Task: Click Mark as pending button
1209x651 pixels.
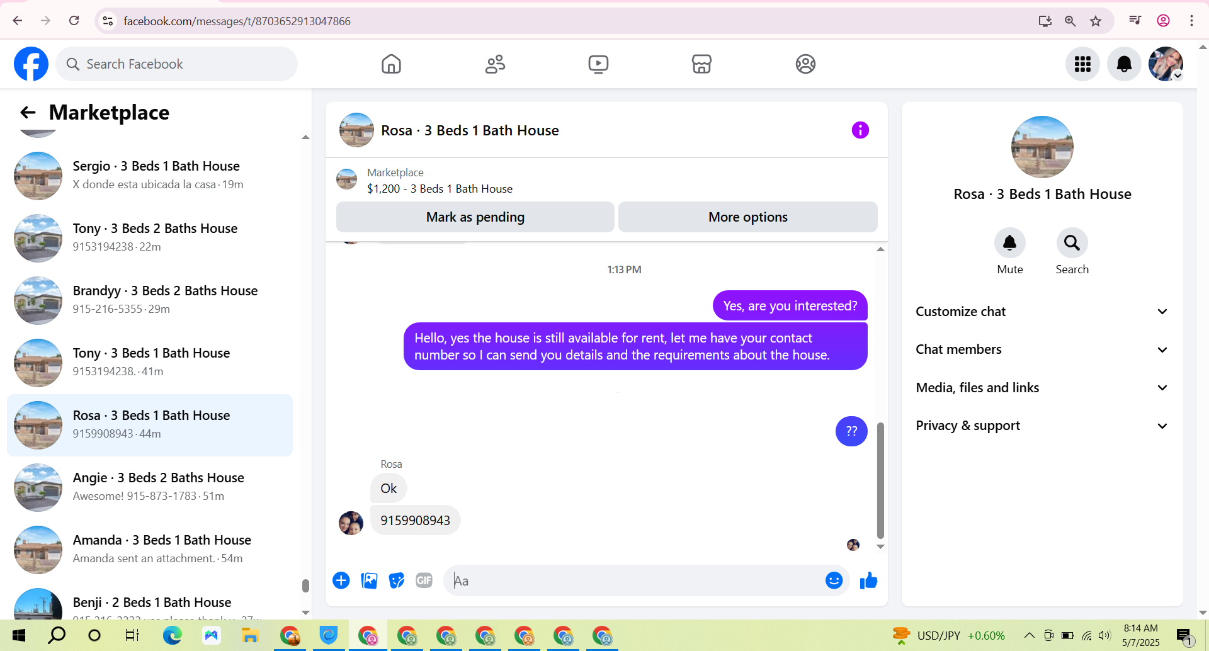Action: [x=475, y=217]
